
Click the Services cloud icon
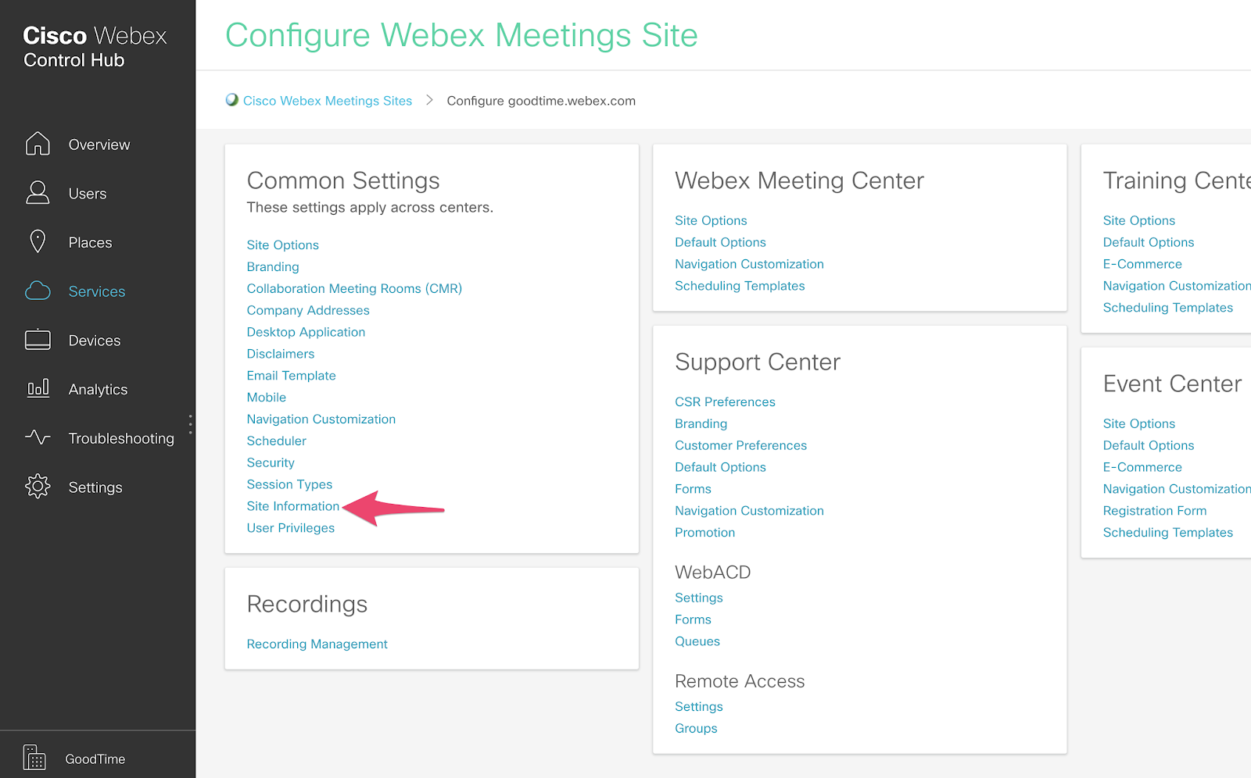[38, 291]
